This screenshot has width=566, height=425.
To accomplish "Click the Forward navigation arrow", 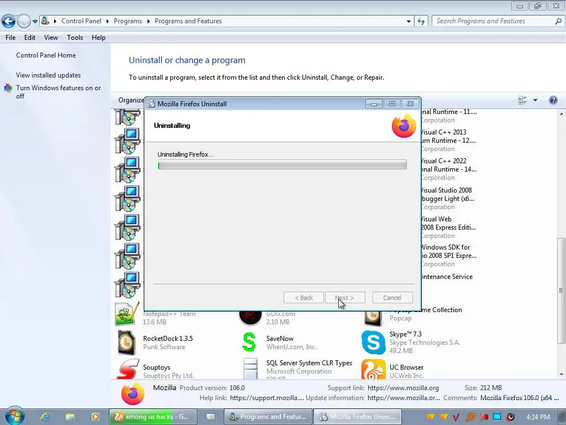I will (24, 22).
